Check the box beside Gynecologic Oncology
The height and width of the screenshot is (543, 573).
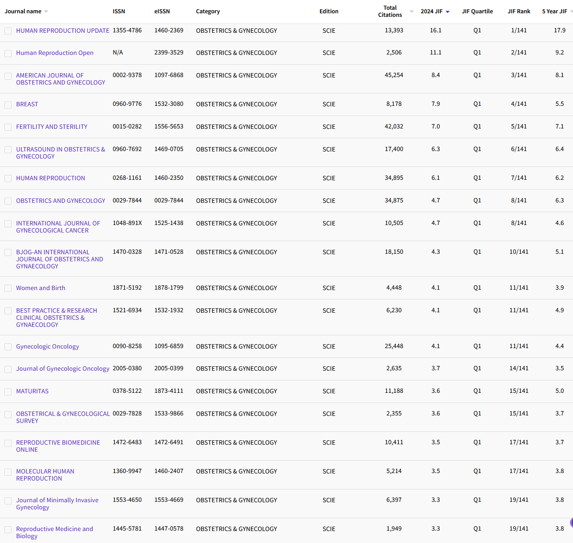pyautogui.click(x=8, y=347)
